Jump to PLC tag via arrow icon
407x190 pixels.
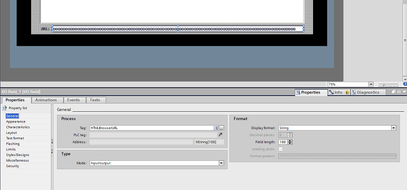(220, 135)
